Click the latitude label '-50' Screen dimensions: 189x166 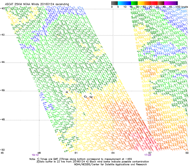(x=2, y=150)
